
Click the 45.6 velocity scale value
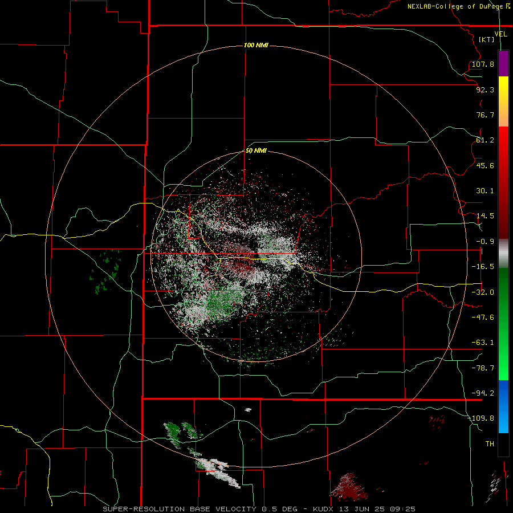(x=485, y=165)
